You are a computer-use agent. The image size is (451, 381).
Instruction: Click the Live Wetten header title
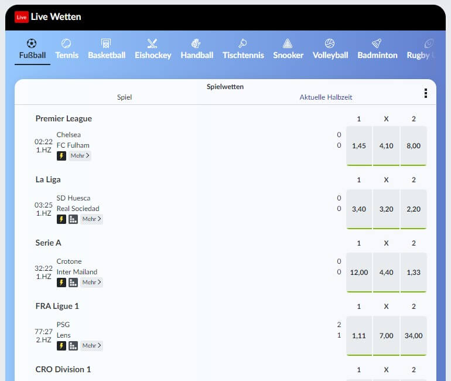click(56, 16)
